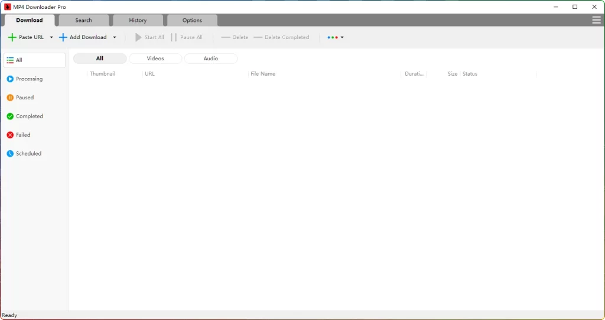Open the Options tab
The width and height of the screenshot is (605, 320).
click(192, 20)
